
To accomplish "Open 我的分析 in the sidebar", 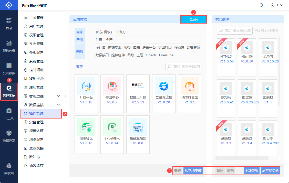I will (9, 46).
